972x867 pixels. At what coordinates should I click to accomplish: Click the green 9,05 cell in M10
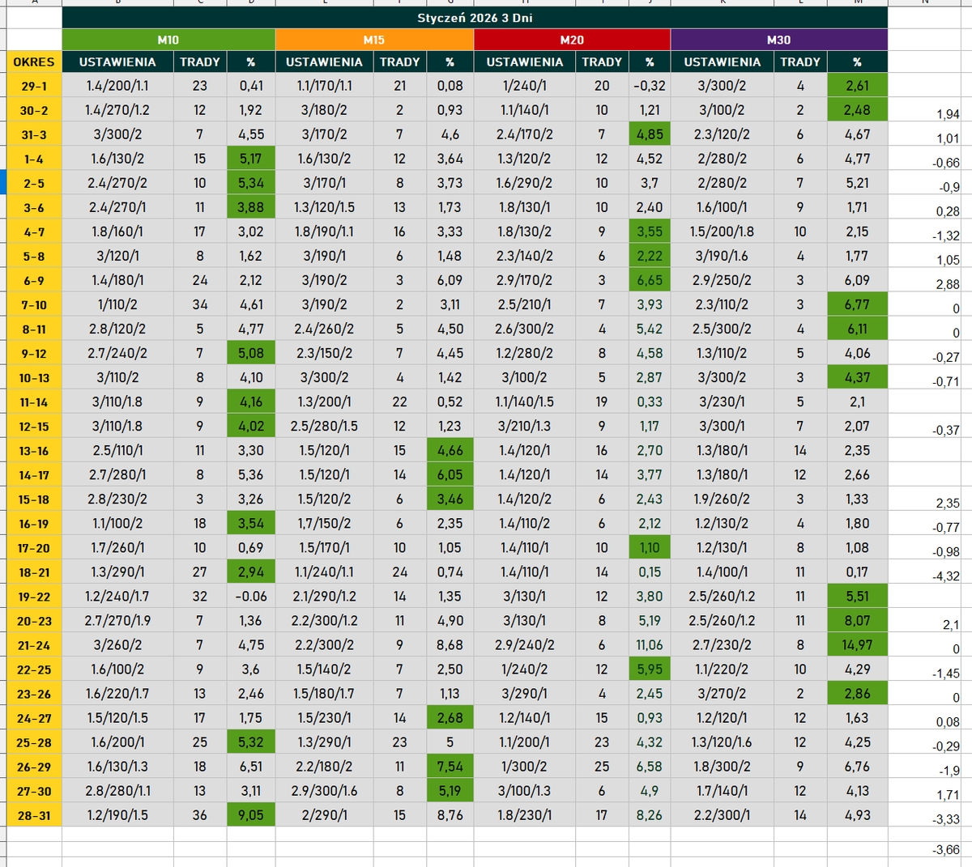click(x=251, y=815)
